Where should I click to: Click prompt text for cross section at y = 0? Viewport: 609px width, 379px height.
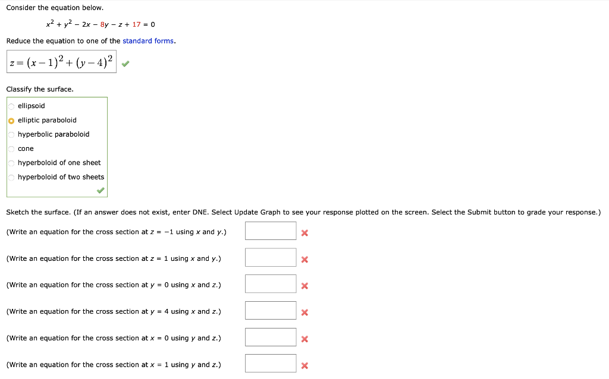(114, 285)
